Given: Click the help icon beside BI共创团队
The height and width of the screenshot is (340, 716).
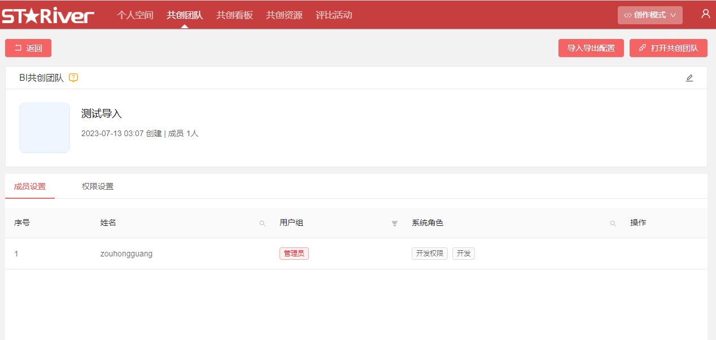Looking at the screenshot, I should coord(73,78).
